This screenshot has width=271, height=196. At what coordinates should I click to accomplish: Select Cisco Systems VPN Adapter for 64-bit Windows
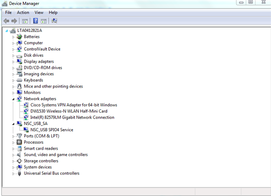tap(73, 105)
